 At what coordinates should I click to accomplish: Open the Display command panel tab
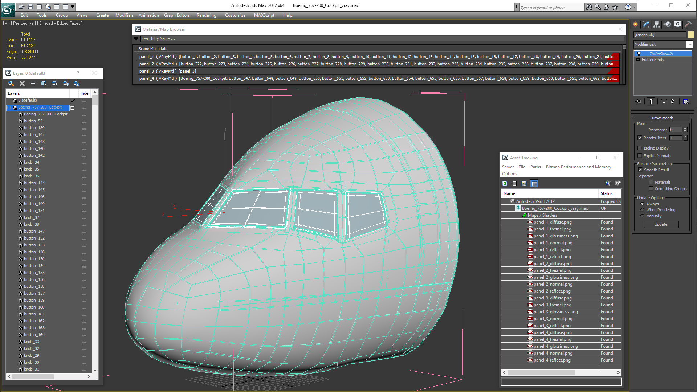(678, 24)
